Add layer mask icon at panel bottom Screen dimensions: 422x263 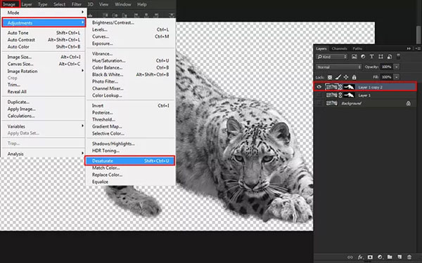(x=370, y=257)
